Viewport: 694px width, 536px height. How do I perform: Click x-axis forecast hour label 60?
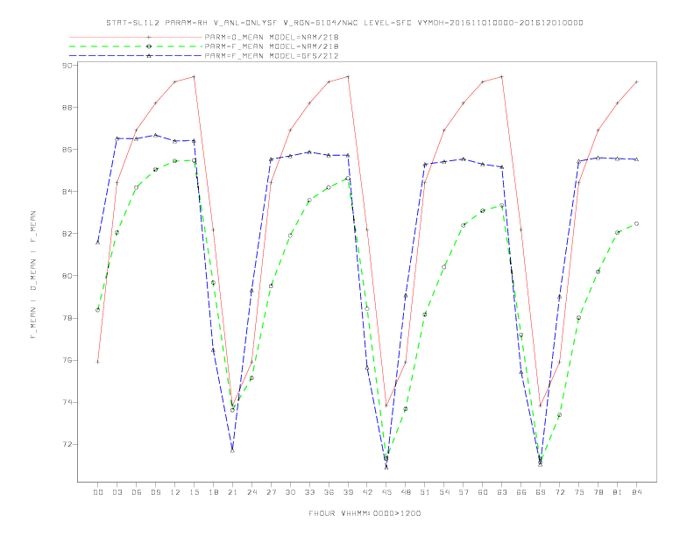[483, 492]
